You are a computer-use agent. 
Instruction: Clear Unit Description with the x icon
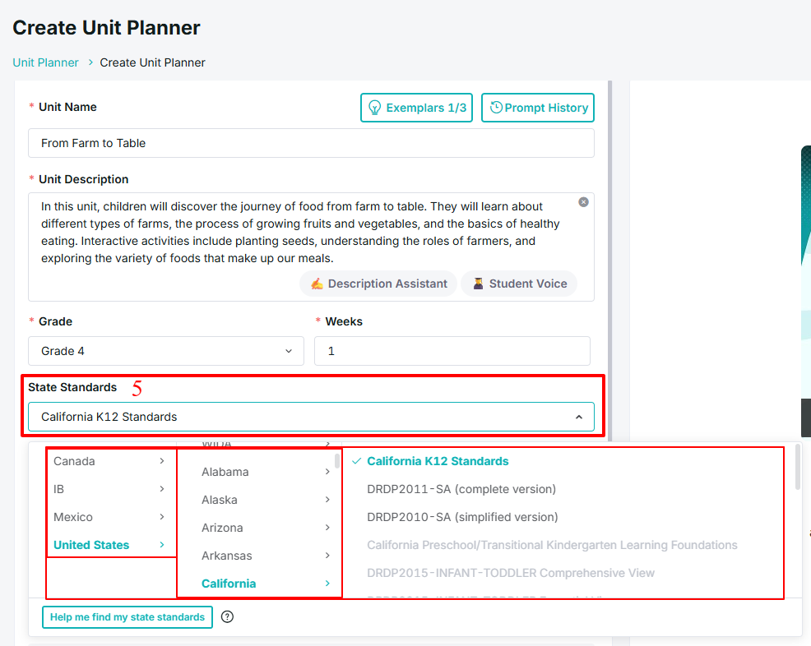coord(583,202)
